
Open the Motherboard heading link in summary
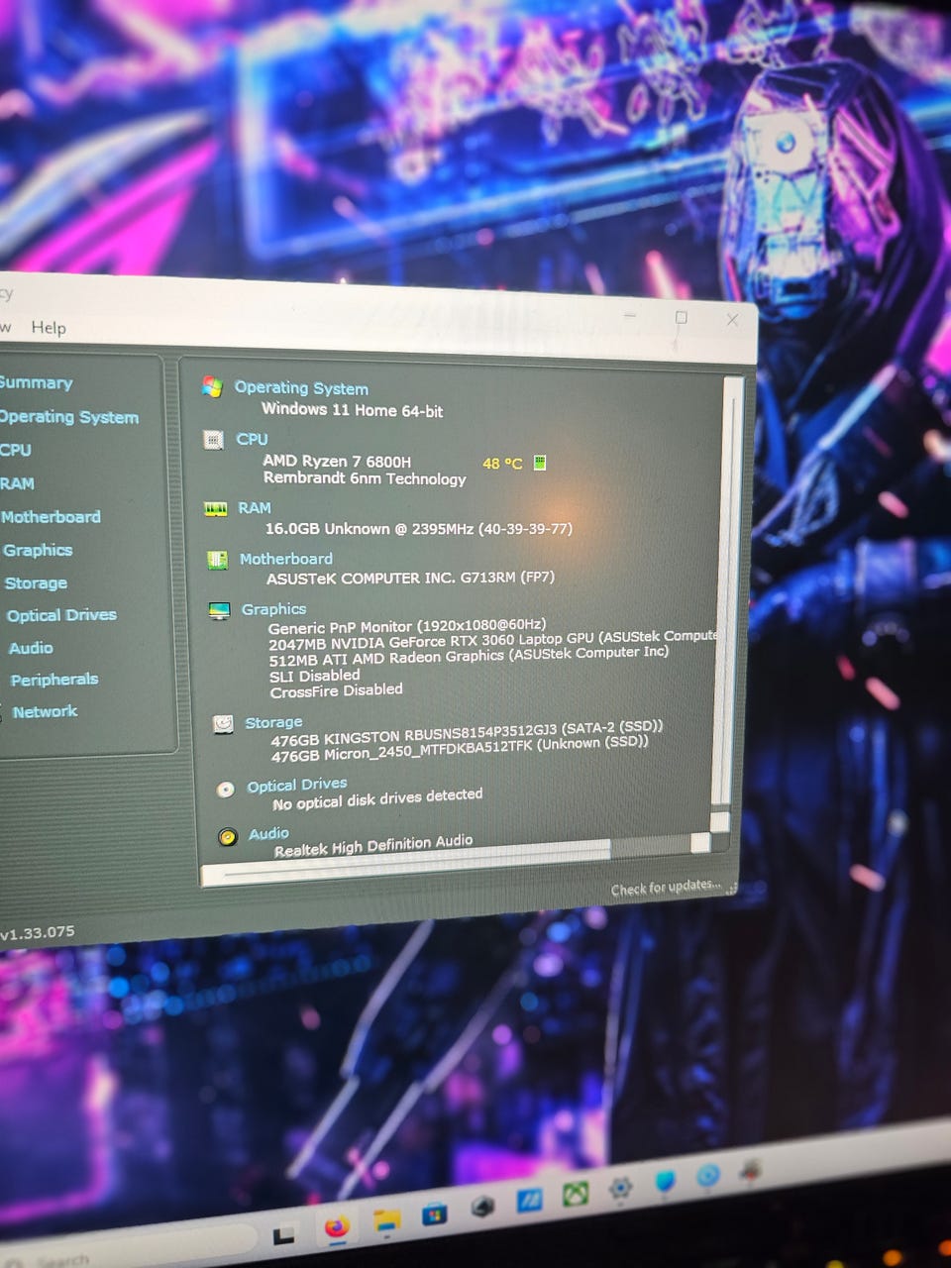click(x=286, y=559)
